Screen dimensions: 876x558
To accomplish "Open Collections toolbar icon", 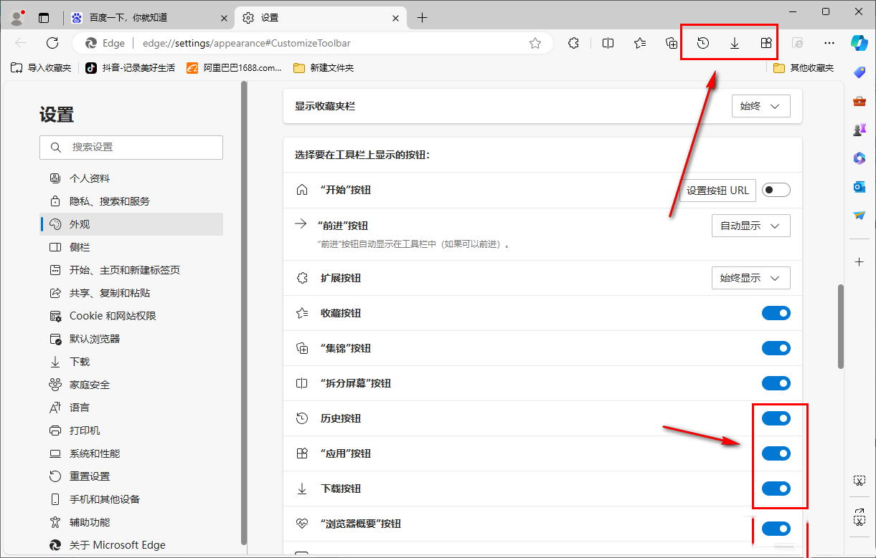I will pos(672,43).
